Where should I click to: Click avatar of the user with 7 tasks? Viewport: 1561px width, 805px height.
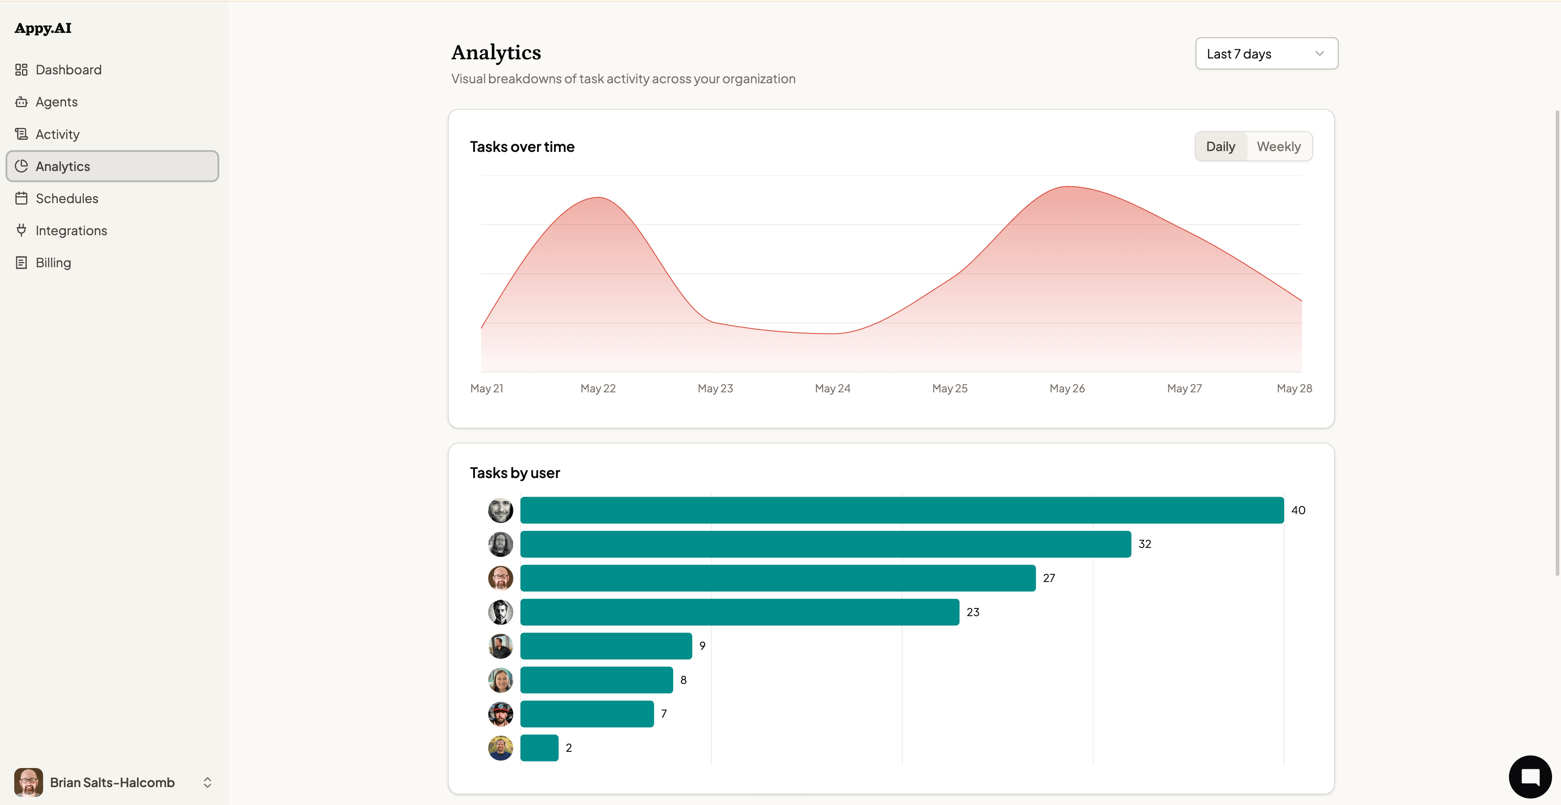tap(500, 714)
